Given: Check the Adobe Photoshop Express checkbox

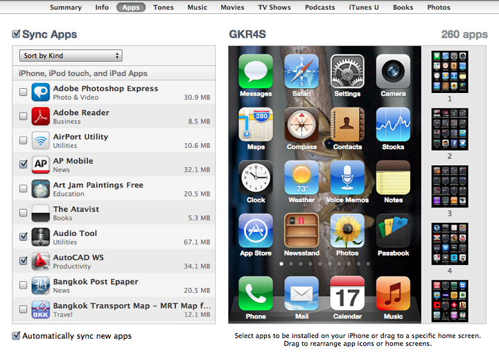Looking at the screenshot, I should pyautogui.click(x=24, y=92).
